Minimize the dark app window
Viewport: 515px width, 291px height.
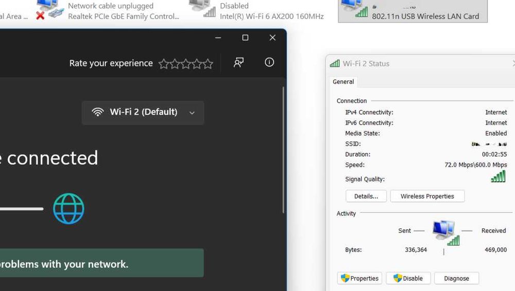point(218,38)
